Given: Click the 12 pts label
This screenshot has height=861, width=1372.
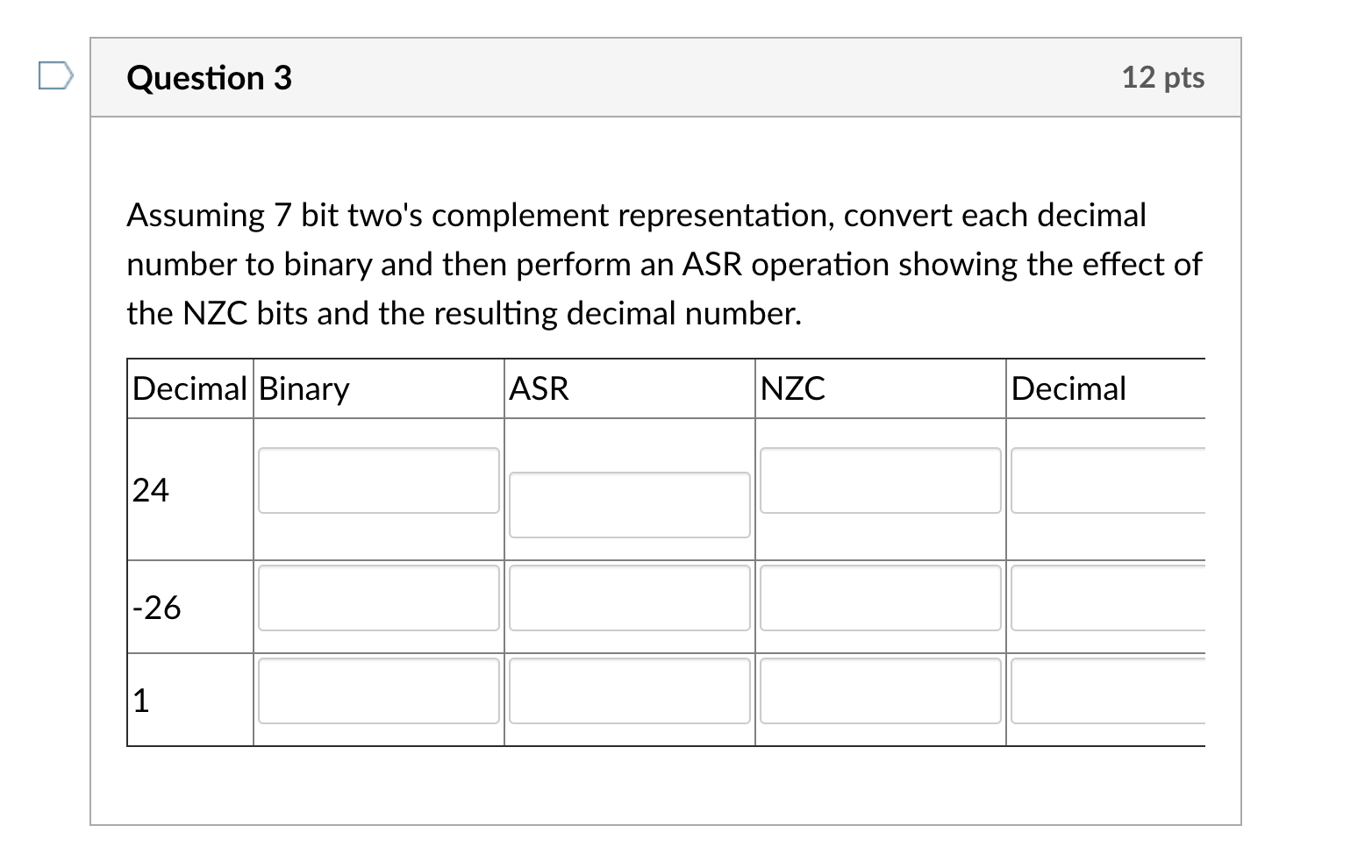Looking at the screenshot, I should (1164, 78).
